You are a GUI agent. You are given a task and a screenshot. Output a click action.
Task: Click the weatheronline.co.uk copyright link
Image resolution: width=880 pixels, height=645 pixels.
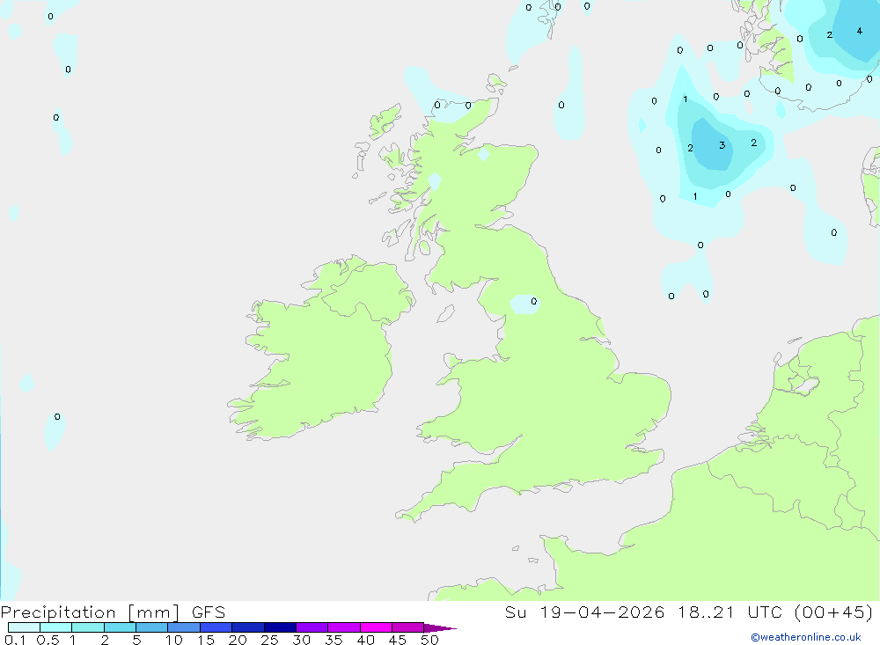[x=806, y=637]
